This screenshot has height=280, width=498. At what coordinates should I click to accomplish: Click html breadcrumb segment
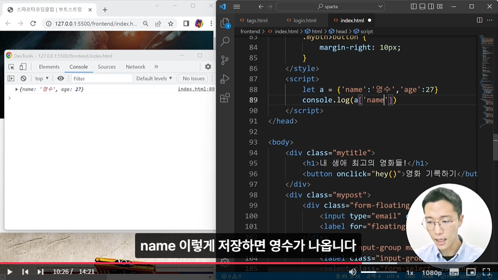317,32
